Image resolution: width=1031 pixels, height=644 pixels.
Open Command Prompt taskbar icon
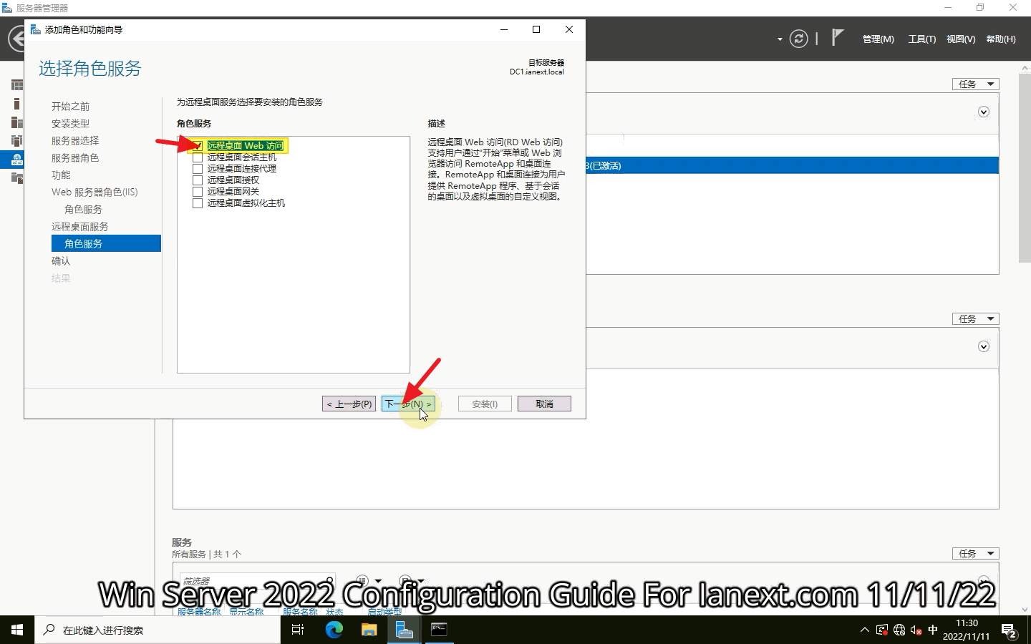point(439,630)
